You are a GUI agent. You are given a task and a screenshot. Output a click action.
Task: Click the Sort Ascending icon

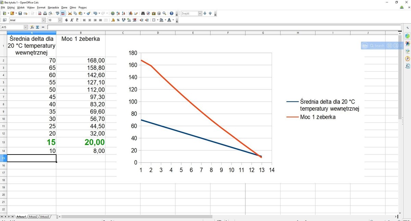[x=118, y=13]
